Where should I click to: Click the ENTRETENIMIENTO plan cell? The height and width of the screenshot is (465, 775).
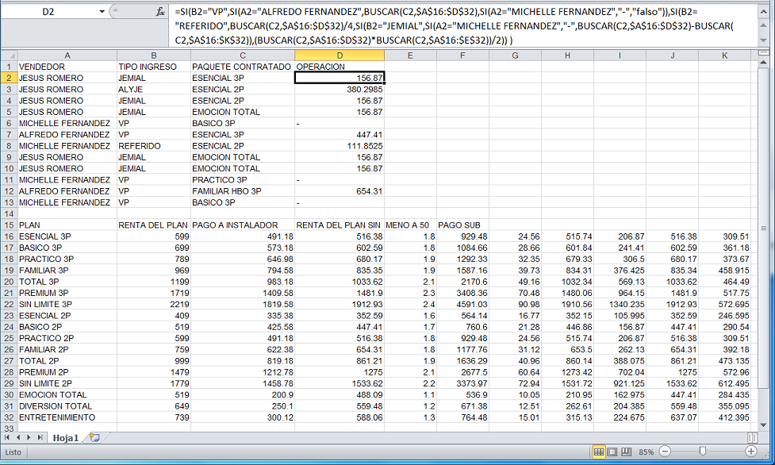tap(67, 417)
